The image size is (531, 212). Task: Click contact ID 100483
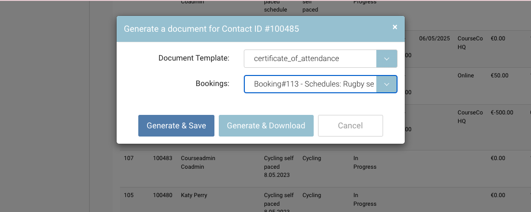(162, 158)
